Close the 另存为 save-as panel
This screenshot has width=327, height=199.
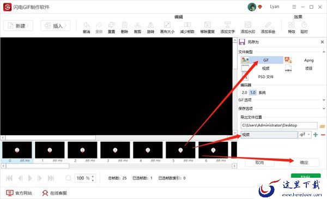(322, 42)
